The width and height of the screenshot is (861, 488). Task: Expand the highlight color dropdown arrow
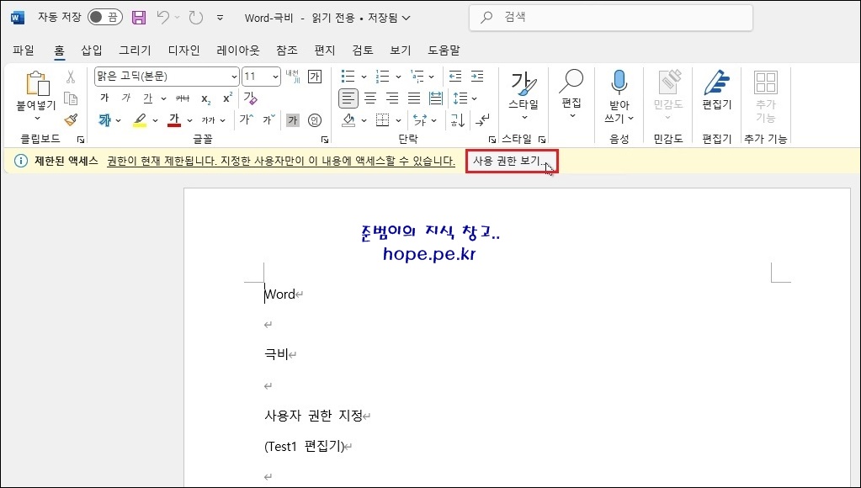point(156,120)
